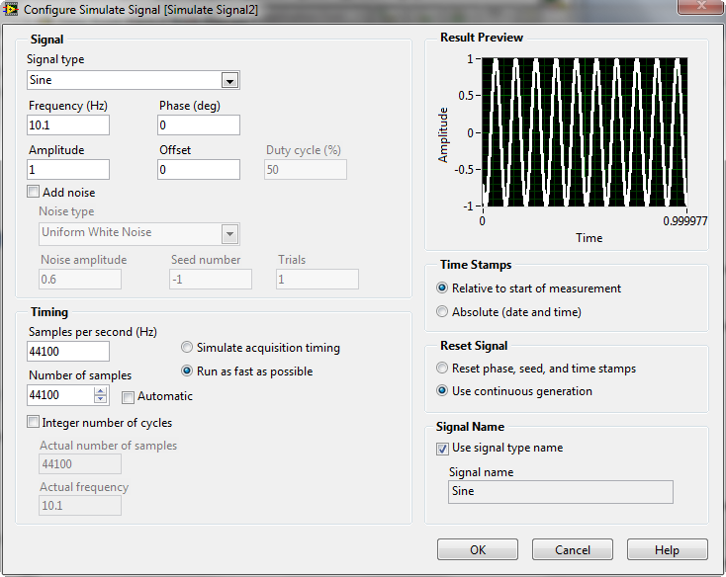The height and width of the screenshot is (577, 726).
Task: Increment the Number of samples stepper
Action: [x=100, y=391]
